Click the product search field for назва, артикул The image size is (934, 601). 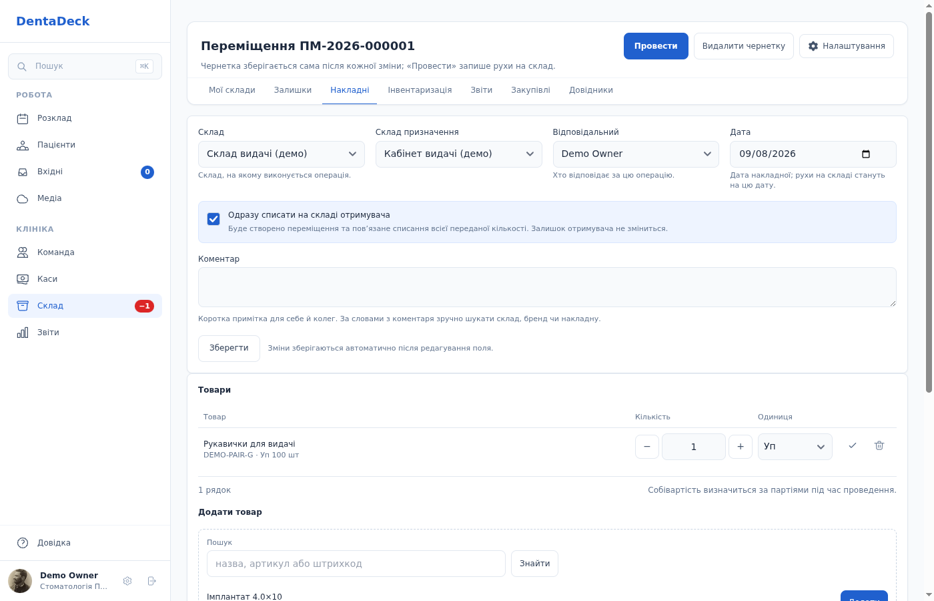click(356, 564)
